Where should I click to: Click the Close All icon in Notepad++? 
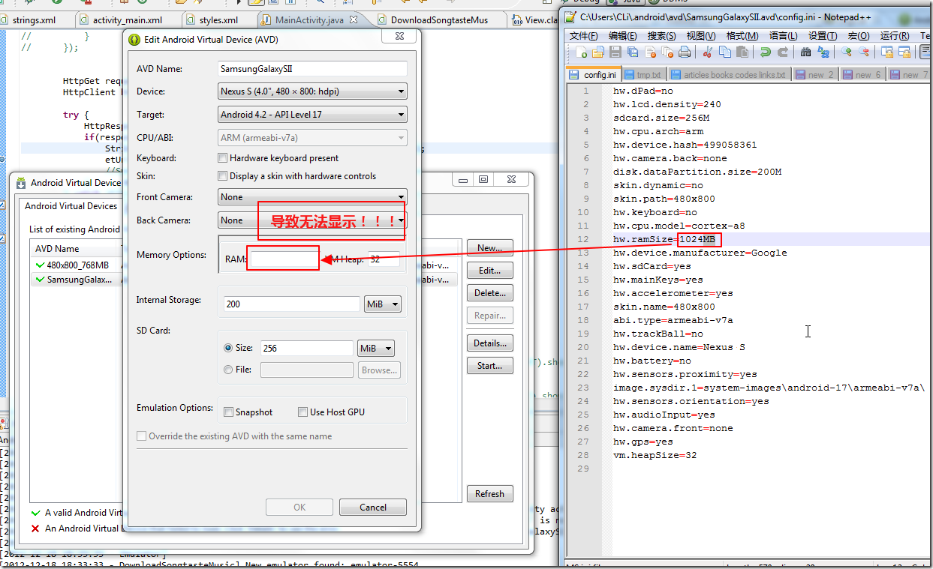[x=667, y=52]
